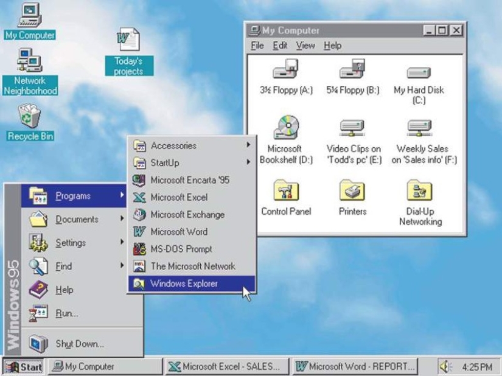Screen dimensions: 502x376
Task: Switch to Microsoft Excel - SALES on taskbar
Action: click(224, 366)
